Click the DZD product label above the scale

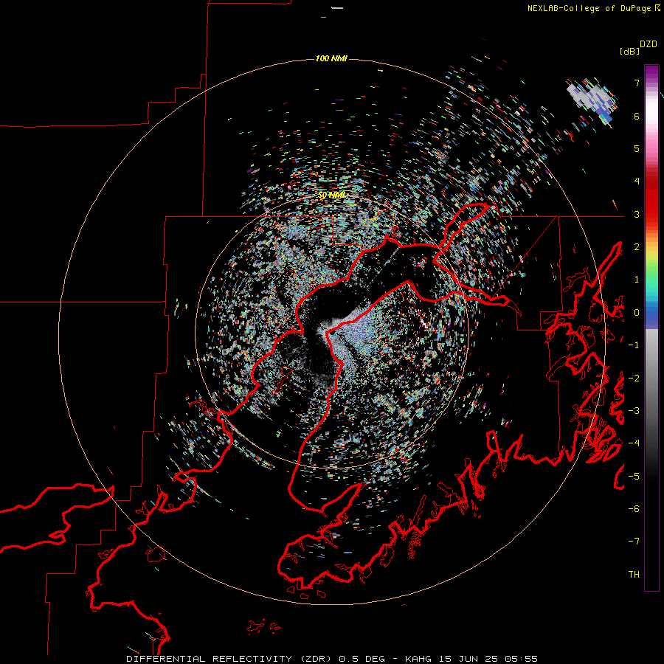pyautogui.click(x=649, y=44)
